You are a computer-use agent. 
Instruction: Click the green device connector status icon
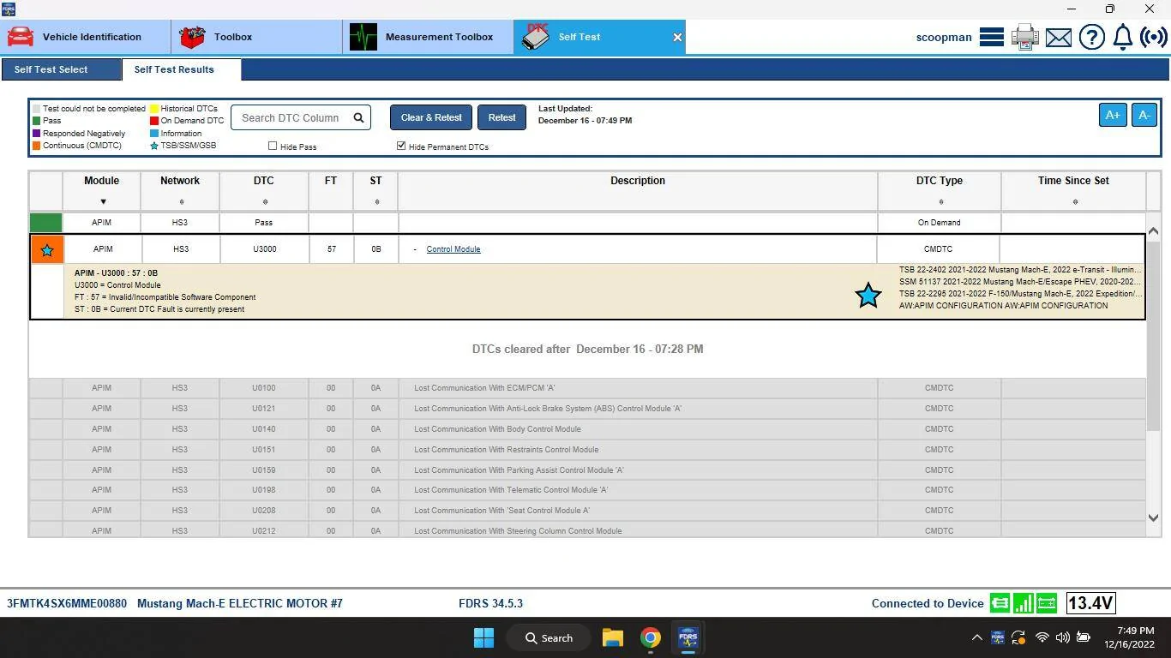(x=1000, y=603)
